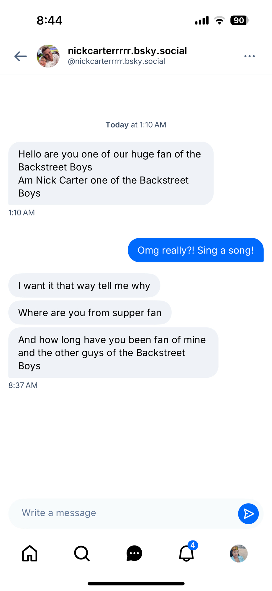Open the three-dot conversation options menu

click(249, 56)
